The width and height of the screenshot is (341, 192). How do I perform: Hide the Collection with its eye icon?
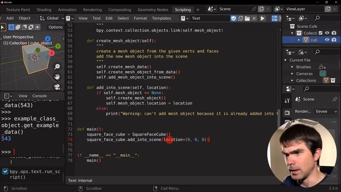click(x=327, y=33)
